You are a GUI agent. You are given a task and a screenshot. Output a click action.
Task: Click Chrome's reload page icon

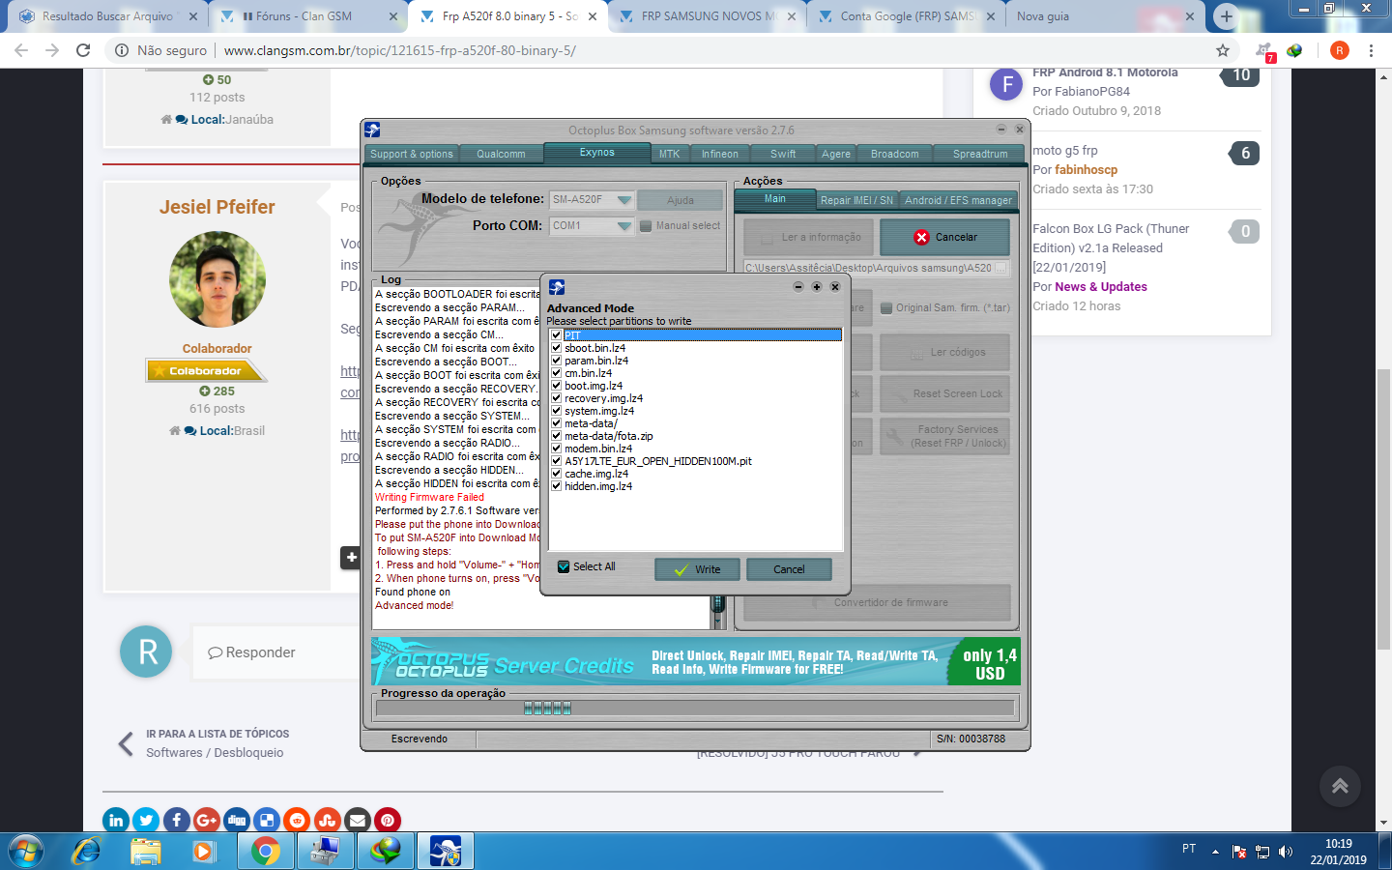click(83, 50)
